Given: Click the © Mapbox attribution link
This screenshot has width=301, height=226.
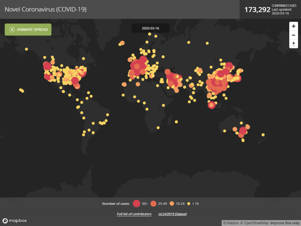Looking at the screenshot, I should (x=231, y=223).
